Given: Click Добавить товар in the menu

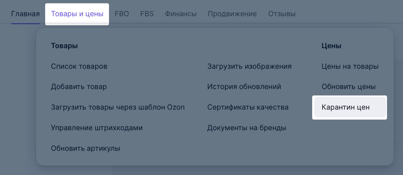Looking at the screenshot, I should (79, 87).
